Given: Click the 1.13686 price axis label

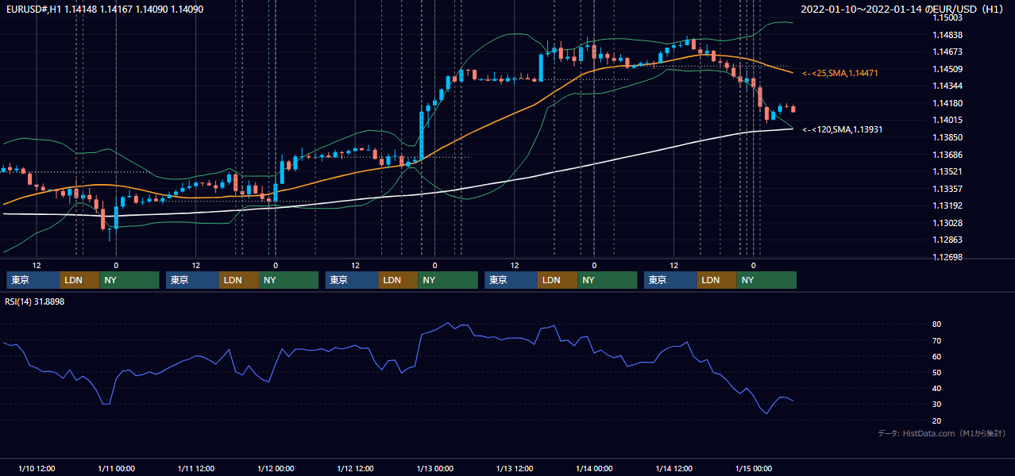Looking at the screenshot, I should [947, 155].
